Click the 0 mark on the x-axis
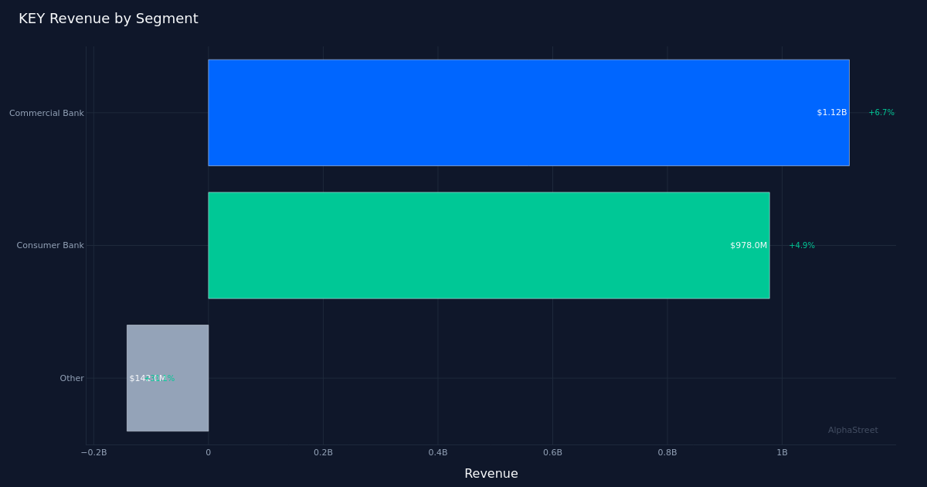 coord(207,453)
